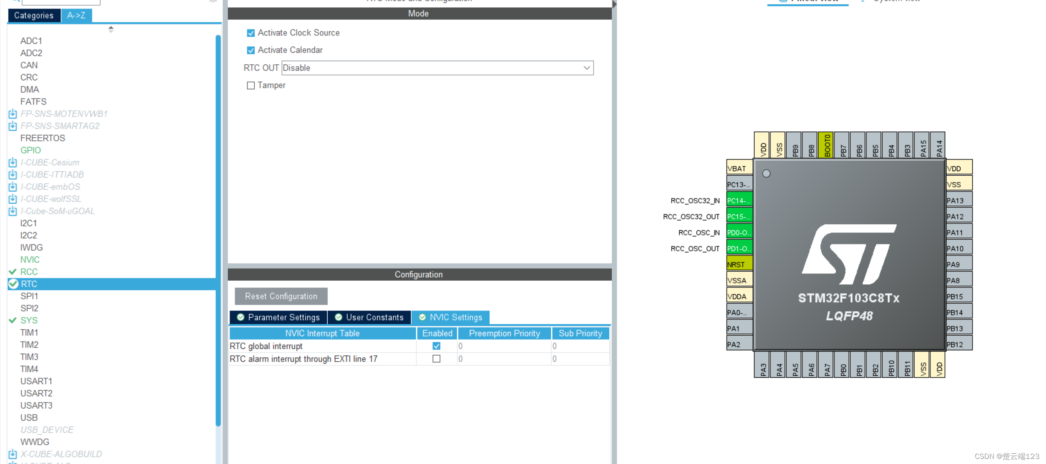Click download icon beside FP-SNS-SMARTAG2
Screen dimensions: 1046x464
(13, 126)
